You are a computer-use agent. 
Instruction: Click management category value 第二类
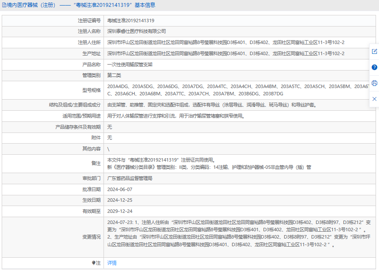coord(114,75)
